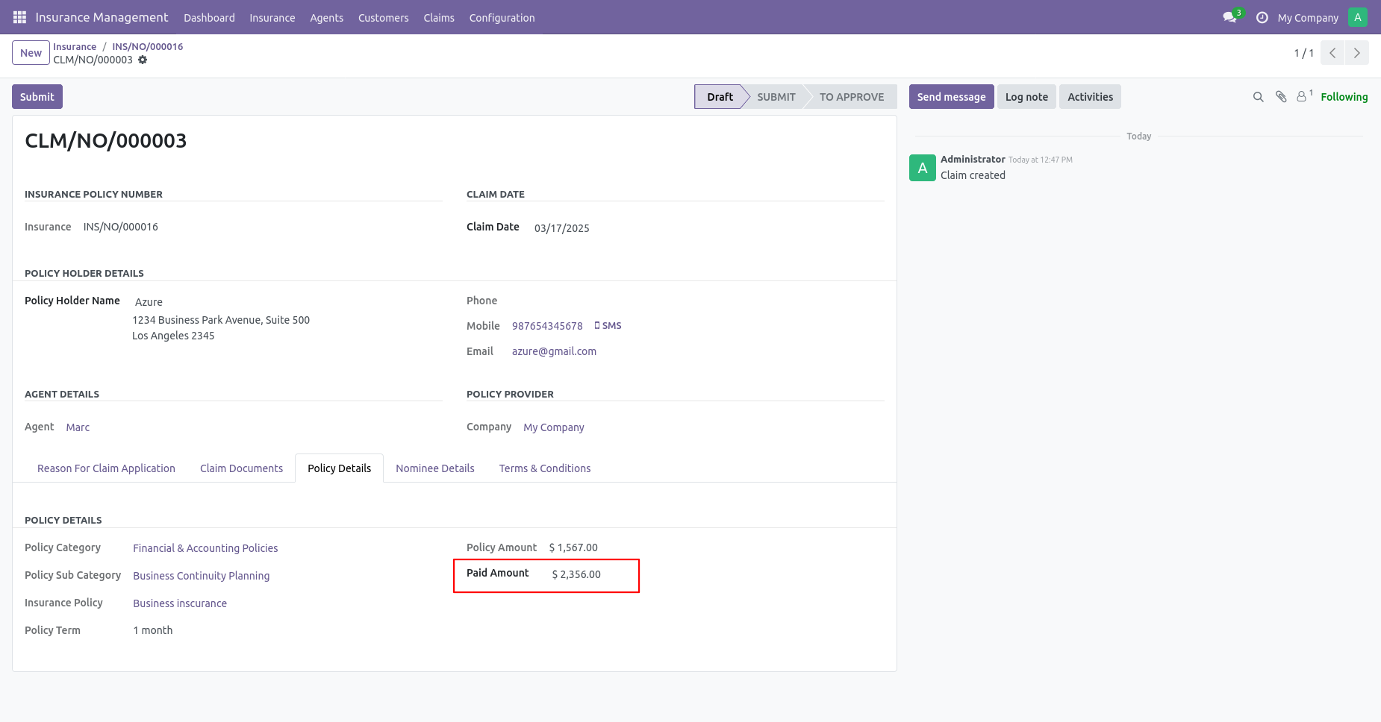Click Claim created message text
The height and width of the screenshot is (722, 1381).
tap(973, 175)
